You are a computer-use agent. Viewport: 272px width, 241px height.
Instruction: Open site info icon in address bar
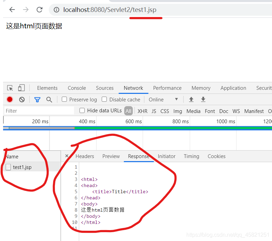pos(56,10)
